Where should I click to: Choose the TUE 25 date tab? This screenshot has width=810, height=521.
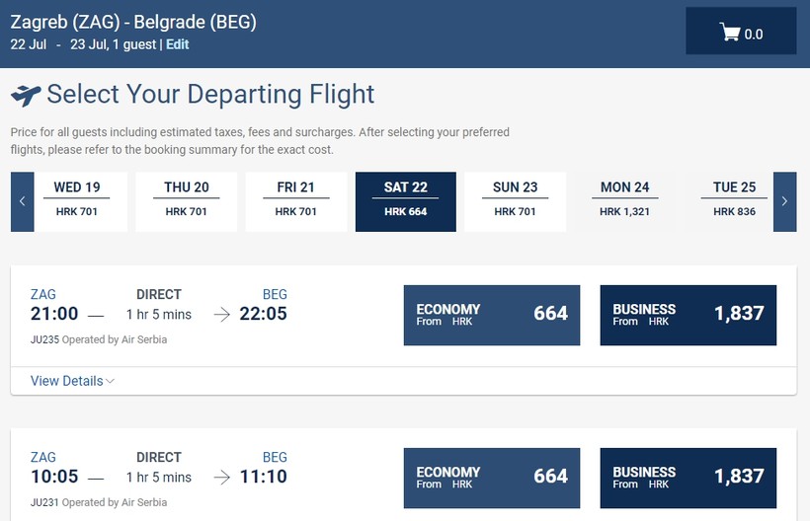(x=734, y=201)
